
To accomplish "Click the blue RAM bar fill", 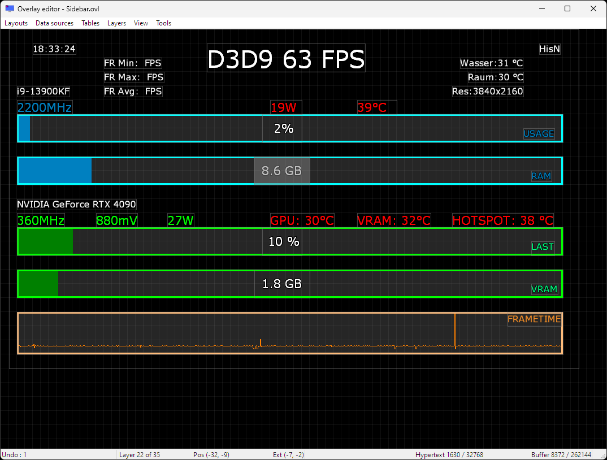I will tap(55, 171).
